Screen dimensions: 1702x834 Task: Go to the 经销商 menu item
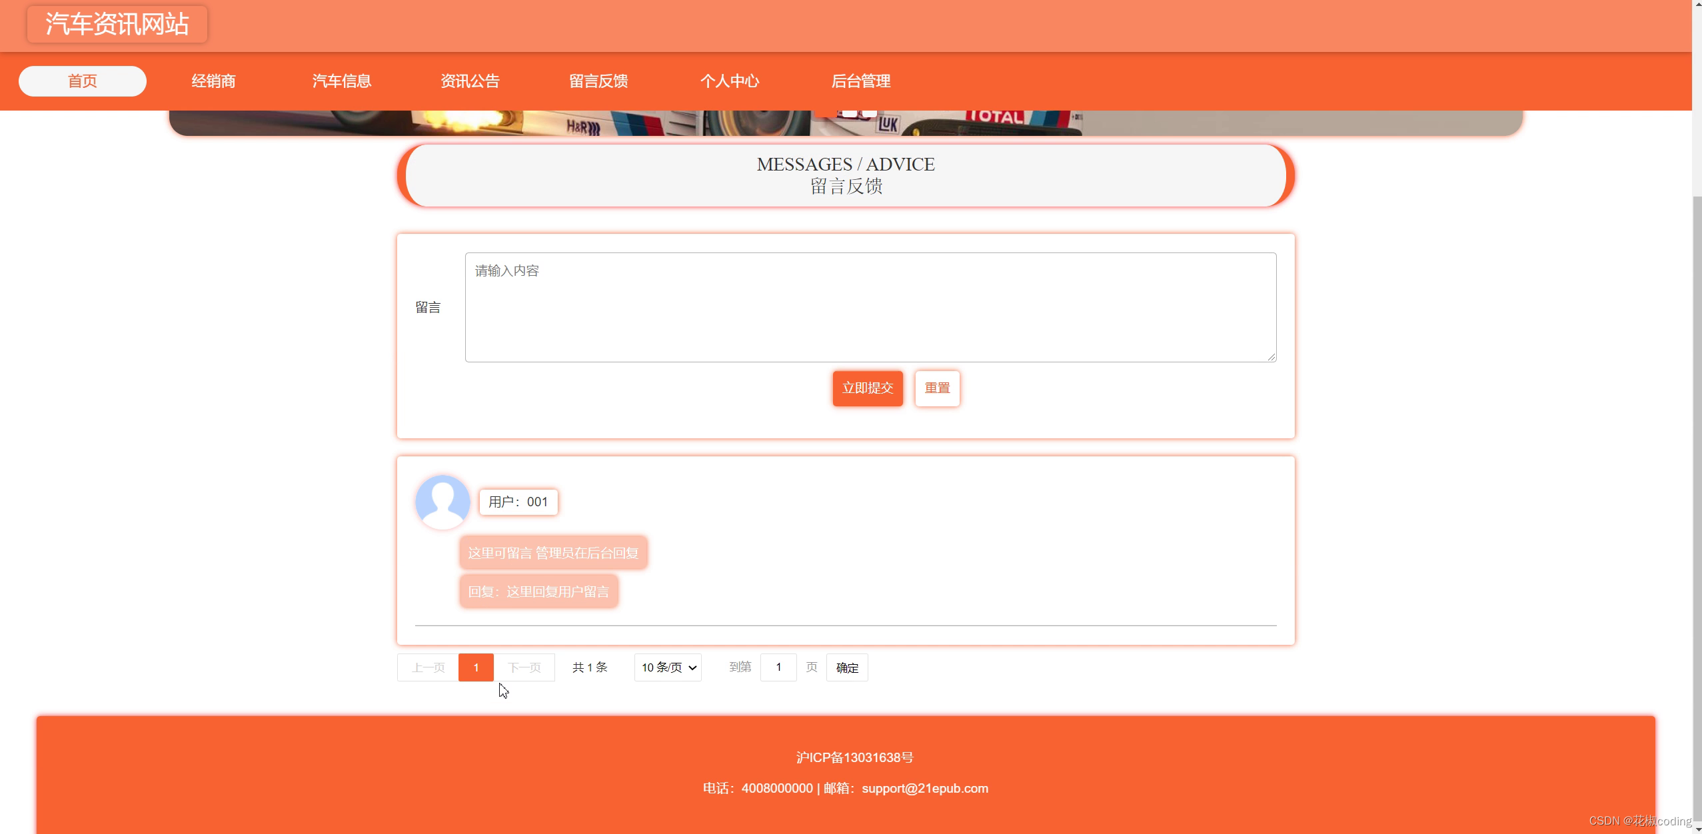point(213,81)
